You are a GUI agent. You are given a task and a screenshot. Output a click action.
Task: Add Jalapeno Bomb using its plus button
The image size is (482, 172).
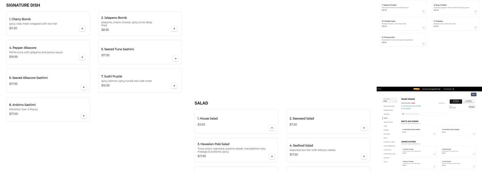click(x=174, y=29)
